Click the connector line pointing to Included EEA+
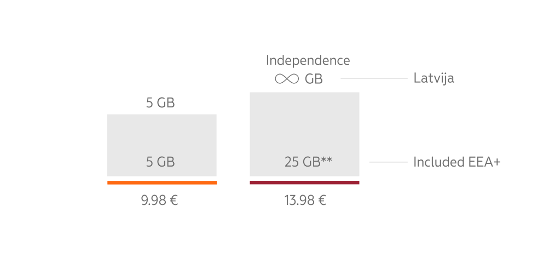This screenshot has height=257, width=555. tap(389, 162)
